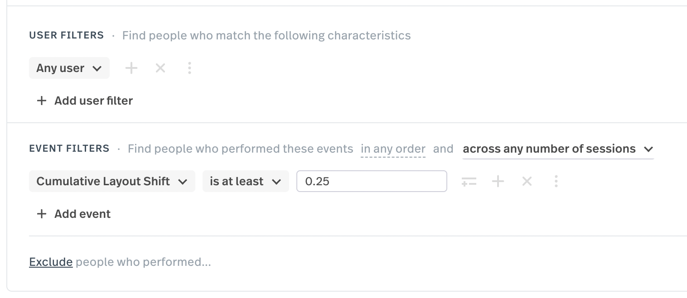This screenshot has height=298, width=687.
Task: Add a sub-filter to Cumulative Layout Shift event
Action: (469, 181)
